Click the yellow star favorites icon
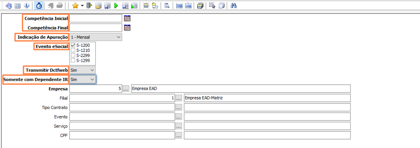The height and width of the screenshot is (148, 420). pos(75,6)
